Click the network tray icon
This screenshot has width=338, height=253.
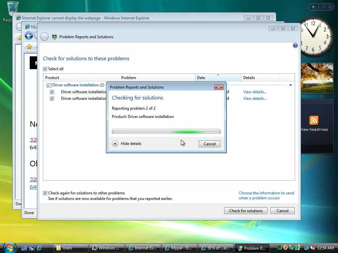point(306,248)
